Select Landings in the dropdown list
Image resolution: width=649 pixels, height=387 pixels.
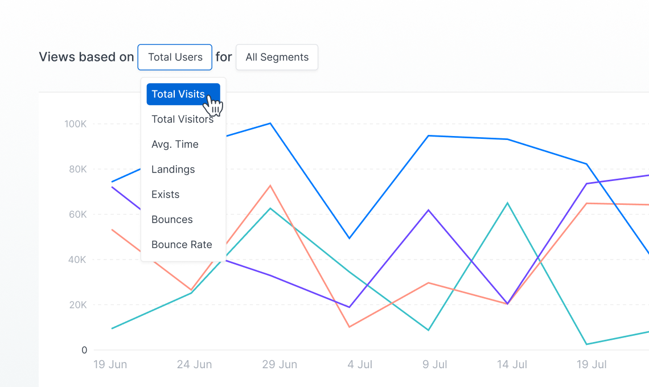[173, 169]
